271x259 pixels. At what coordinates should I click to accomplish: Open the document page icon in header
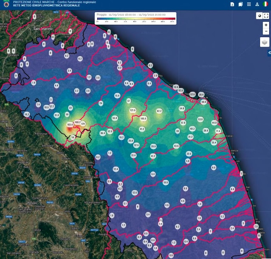pyautogui.click(x=232, y=4)
